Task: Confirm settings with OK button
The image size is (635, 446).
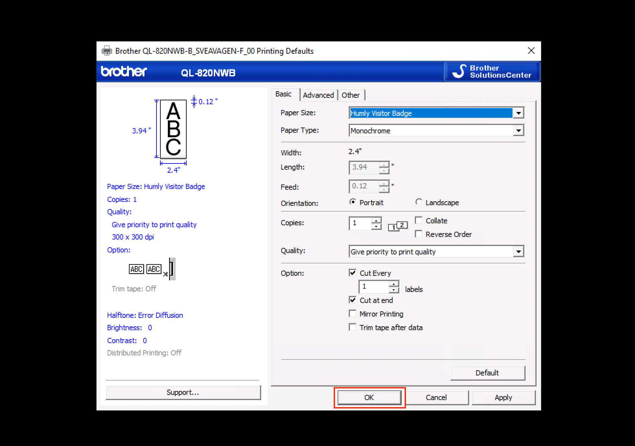Action: (x=369, y=397)
